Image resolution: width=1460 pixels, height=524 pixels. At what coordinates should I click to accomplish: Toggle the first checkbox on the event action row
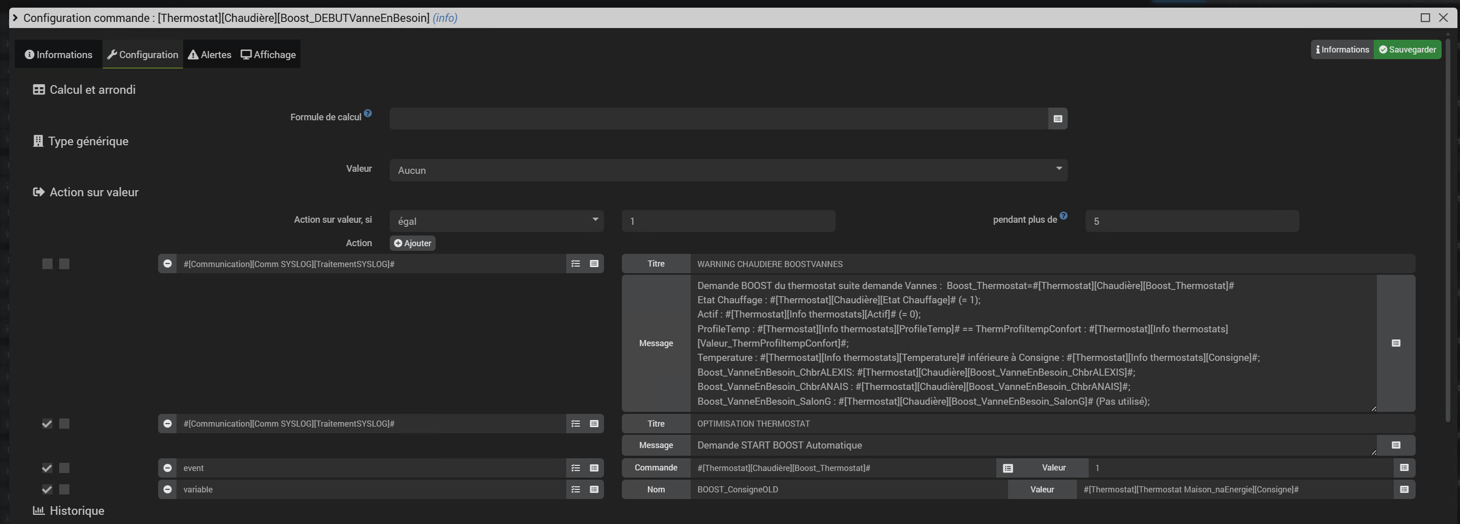click(x=47, y=468)
